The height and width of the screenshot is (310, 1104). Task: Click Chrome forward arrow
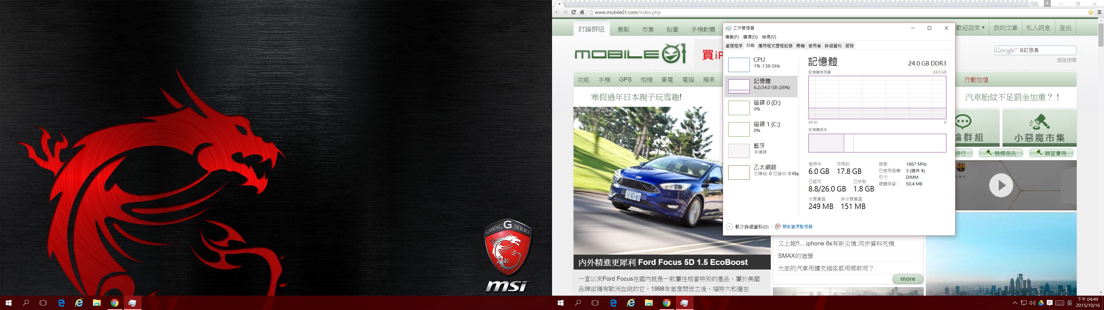pyautogui.click(x=565, y=12)
